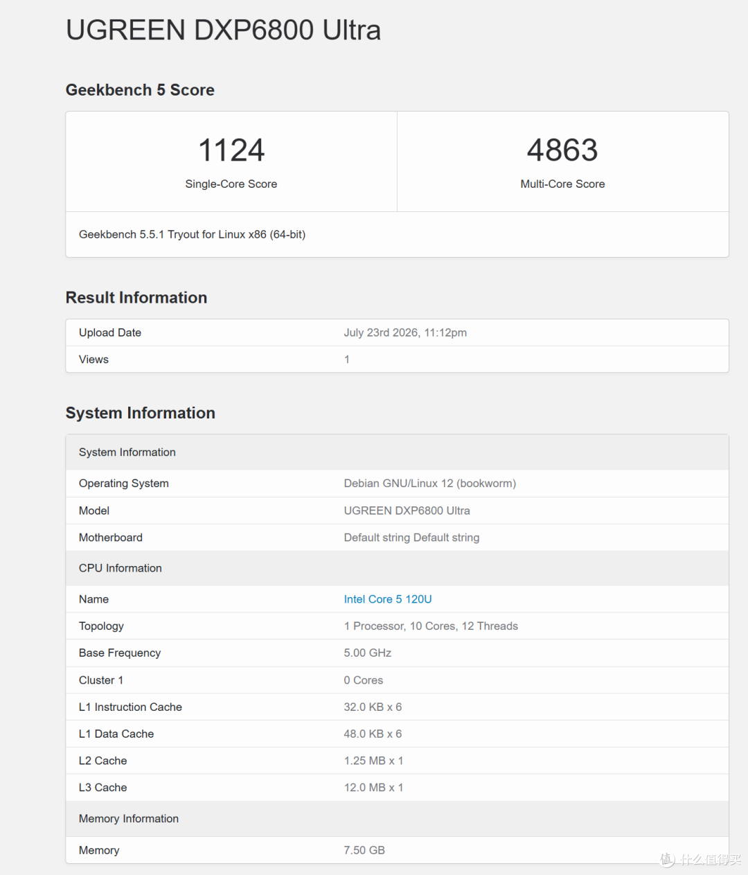
Task: Select the Multi-Core Score label
Action: coord(562,184)
